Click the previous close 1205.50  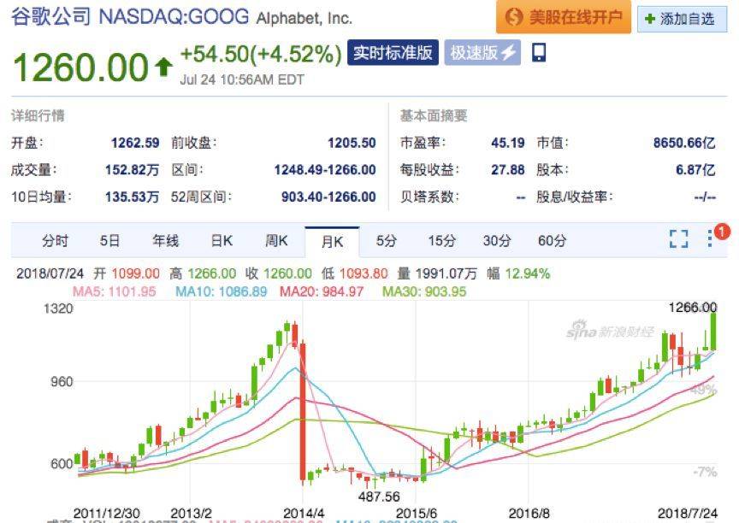coord(352,143)
